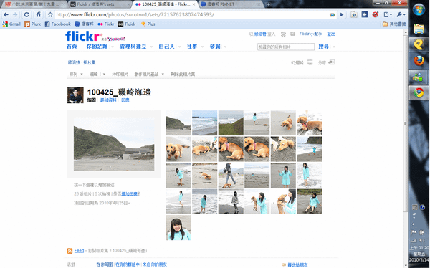The image size is (430, 268).
Task: Open the Fluidr bookmark in bookmarks bar
Action: (127, 24)
